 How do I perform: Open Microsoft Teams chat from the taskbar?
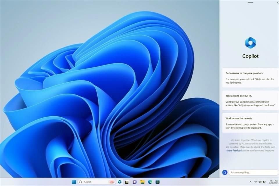(134, 182)
